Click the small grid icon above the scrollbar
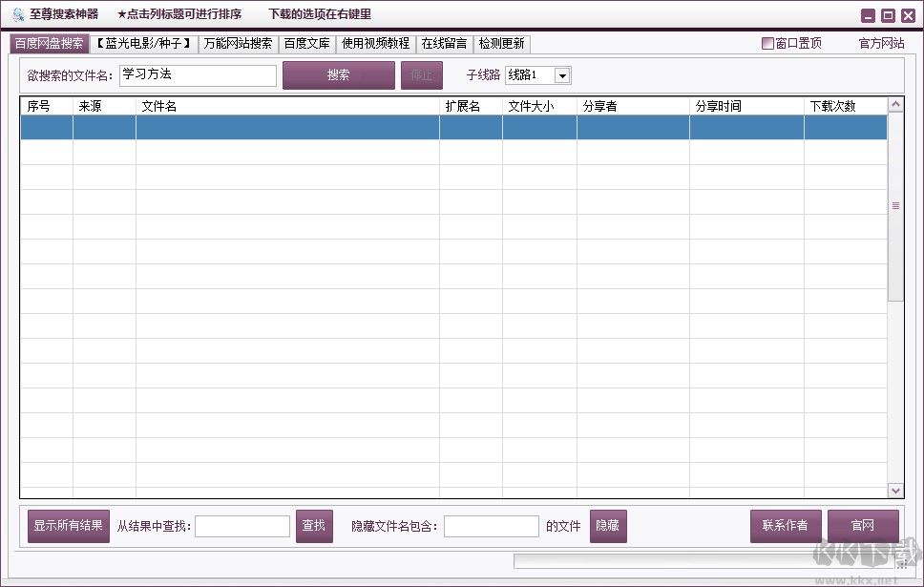Screen dimensions: 924x587 click(894, 204)
